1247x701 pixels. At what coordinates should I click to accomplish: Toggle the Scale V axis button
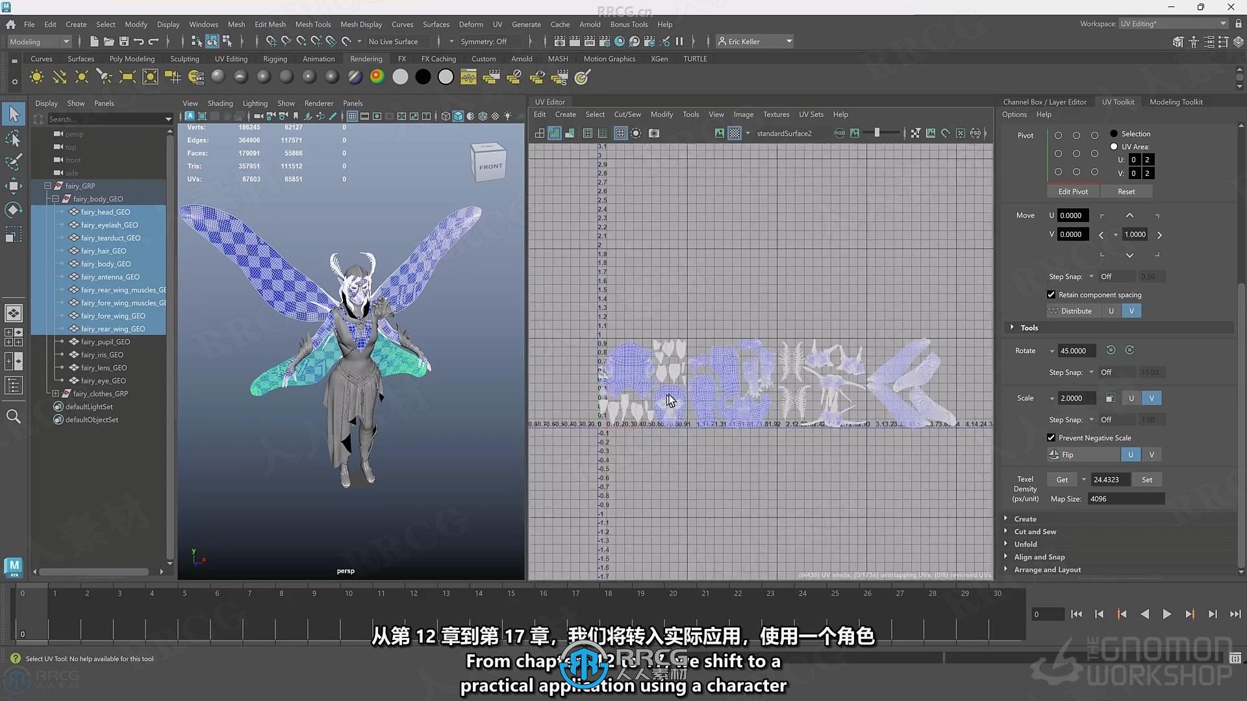(x=1152, y=398)
